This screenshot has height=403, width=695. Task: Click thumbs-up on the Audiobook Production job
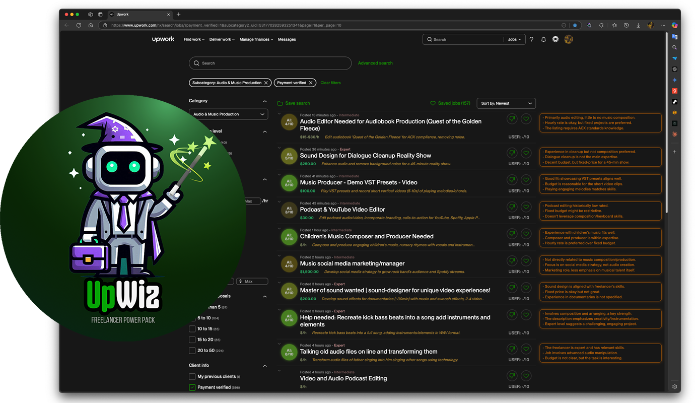point(512,119)
